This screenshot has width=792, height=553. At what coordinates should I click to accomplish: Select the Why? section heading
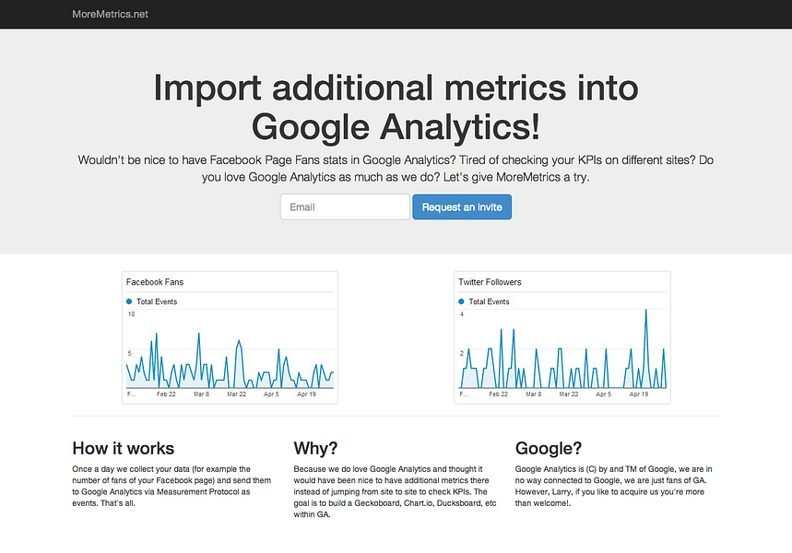[x=314, y=449]
